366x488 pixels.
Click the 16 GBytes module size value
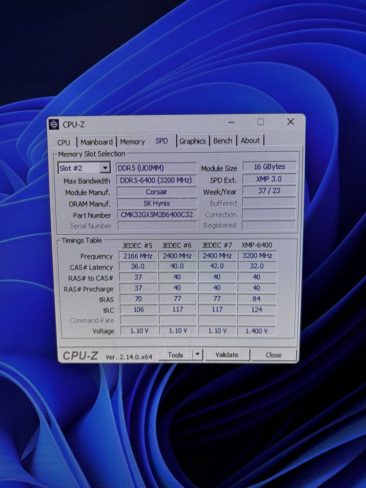point(269,167)
